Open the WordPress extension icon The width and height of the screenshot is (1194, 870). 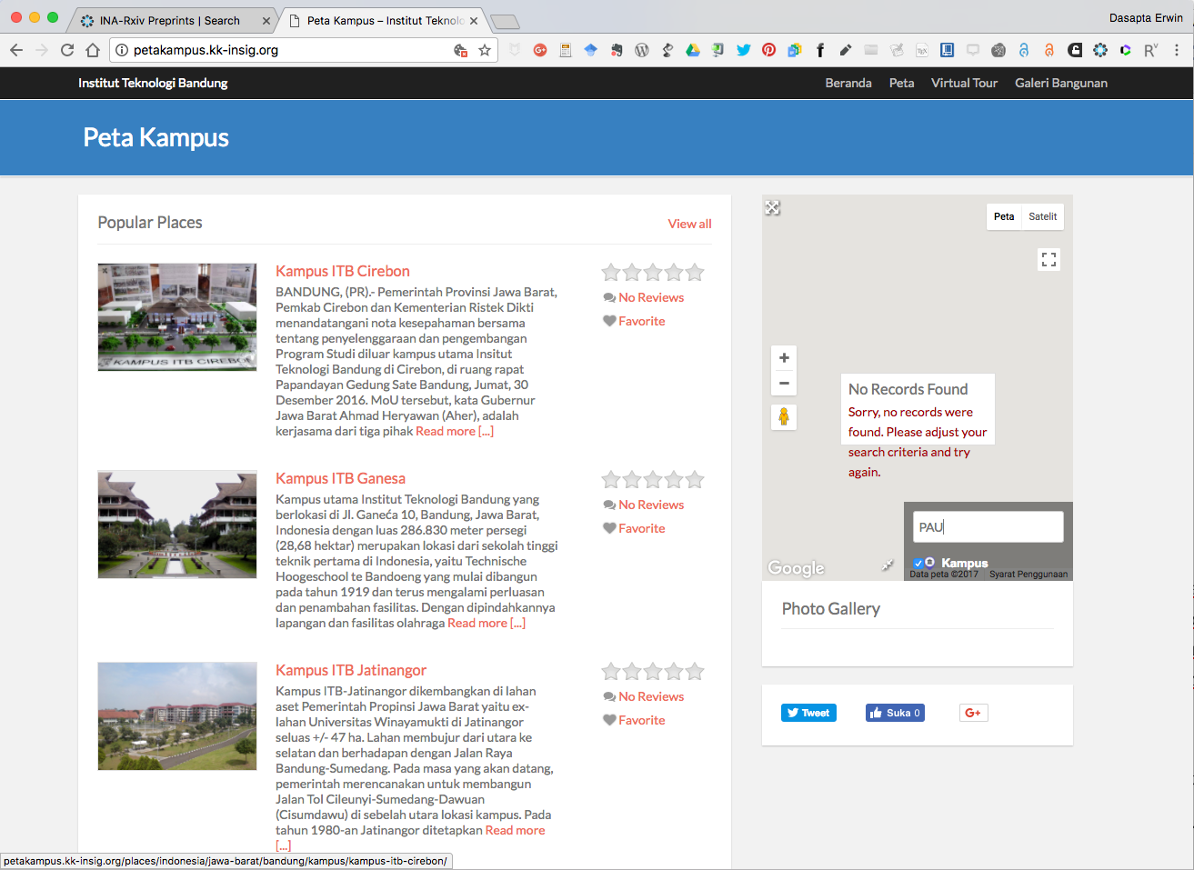(642, 50)
